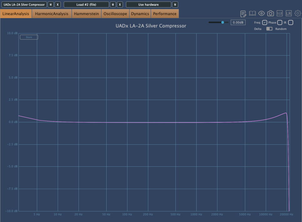
Task: Click M button next to Use hardware
Action: point(175,5)
